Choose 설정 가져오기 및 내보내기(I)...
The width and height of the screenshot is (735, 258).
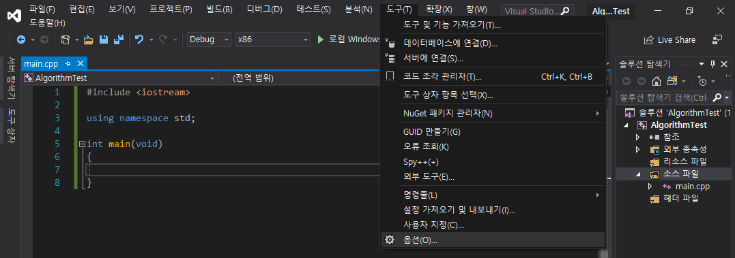click(x=493, y=210)
